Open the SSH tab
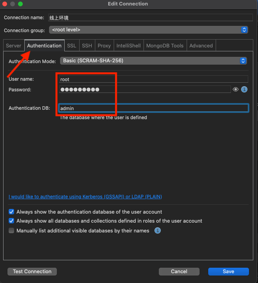258x283 pixels. click(x=87, y=45)
